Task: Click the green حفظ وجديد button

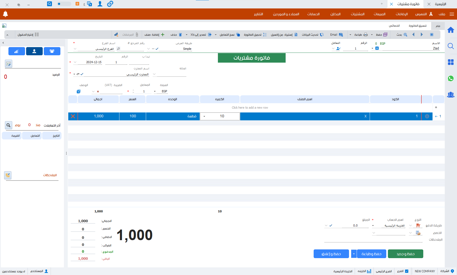Action: (x=405, y=254)
